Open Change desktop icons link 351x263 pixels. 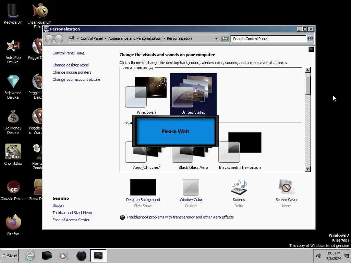(71, 65)
